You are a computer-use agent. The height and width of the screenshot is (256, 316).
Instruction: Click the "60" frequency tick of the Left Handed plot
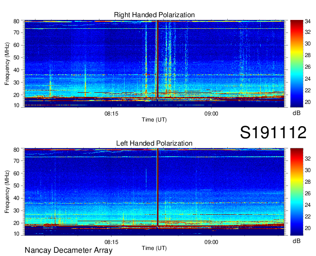(x=16, y=173)
